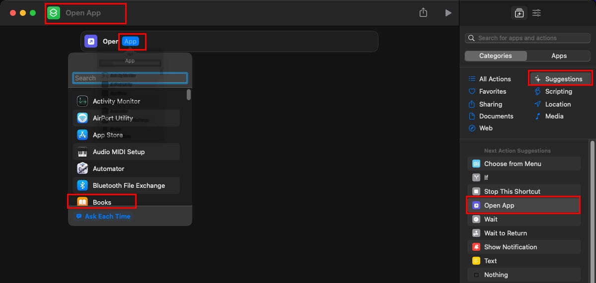The width and height of the screenshot is (596, 283).
Task: Click the Sharing category icon
Action: [472, 104]
